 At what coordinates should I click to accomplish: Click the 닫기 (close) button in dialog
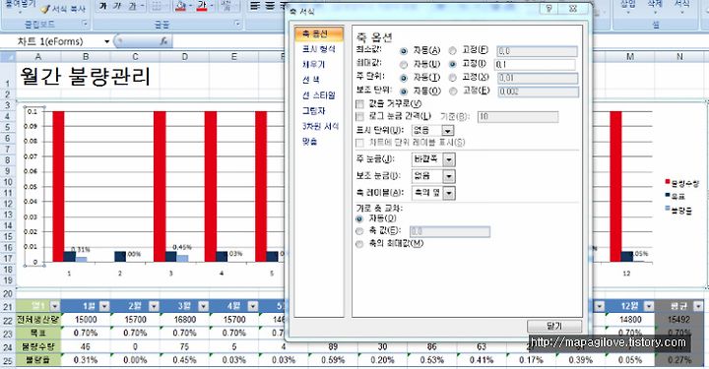554,326
